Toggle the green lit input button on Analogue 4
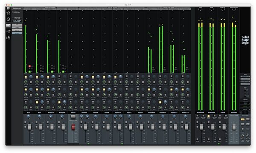Screen dimensions: 256x153 click(x=63, y=71)
